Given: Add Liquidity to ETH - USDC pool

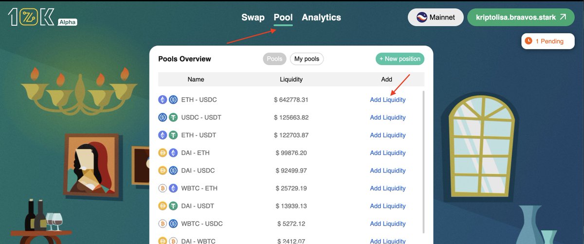Looking at the screenshot, I should (388, 100).
